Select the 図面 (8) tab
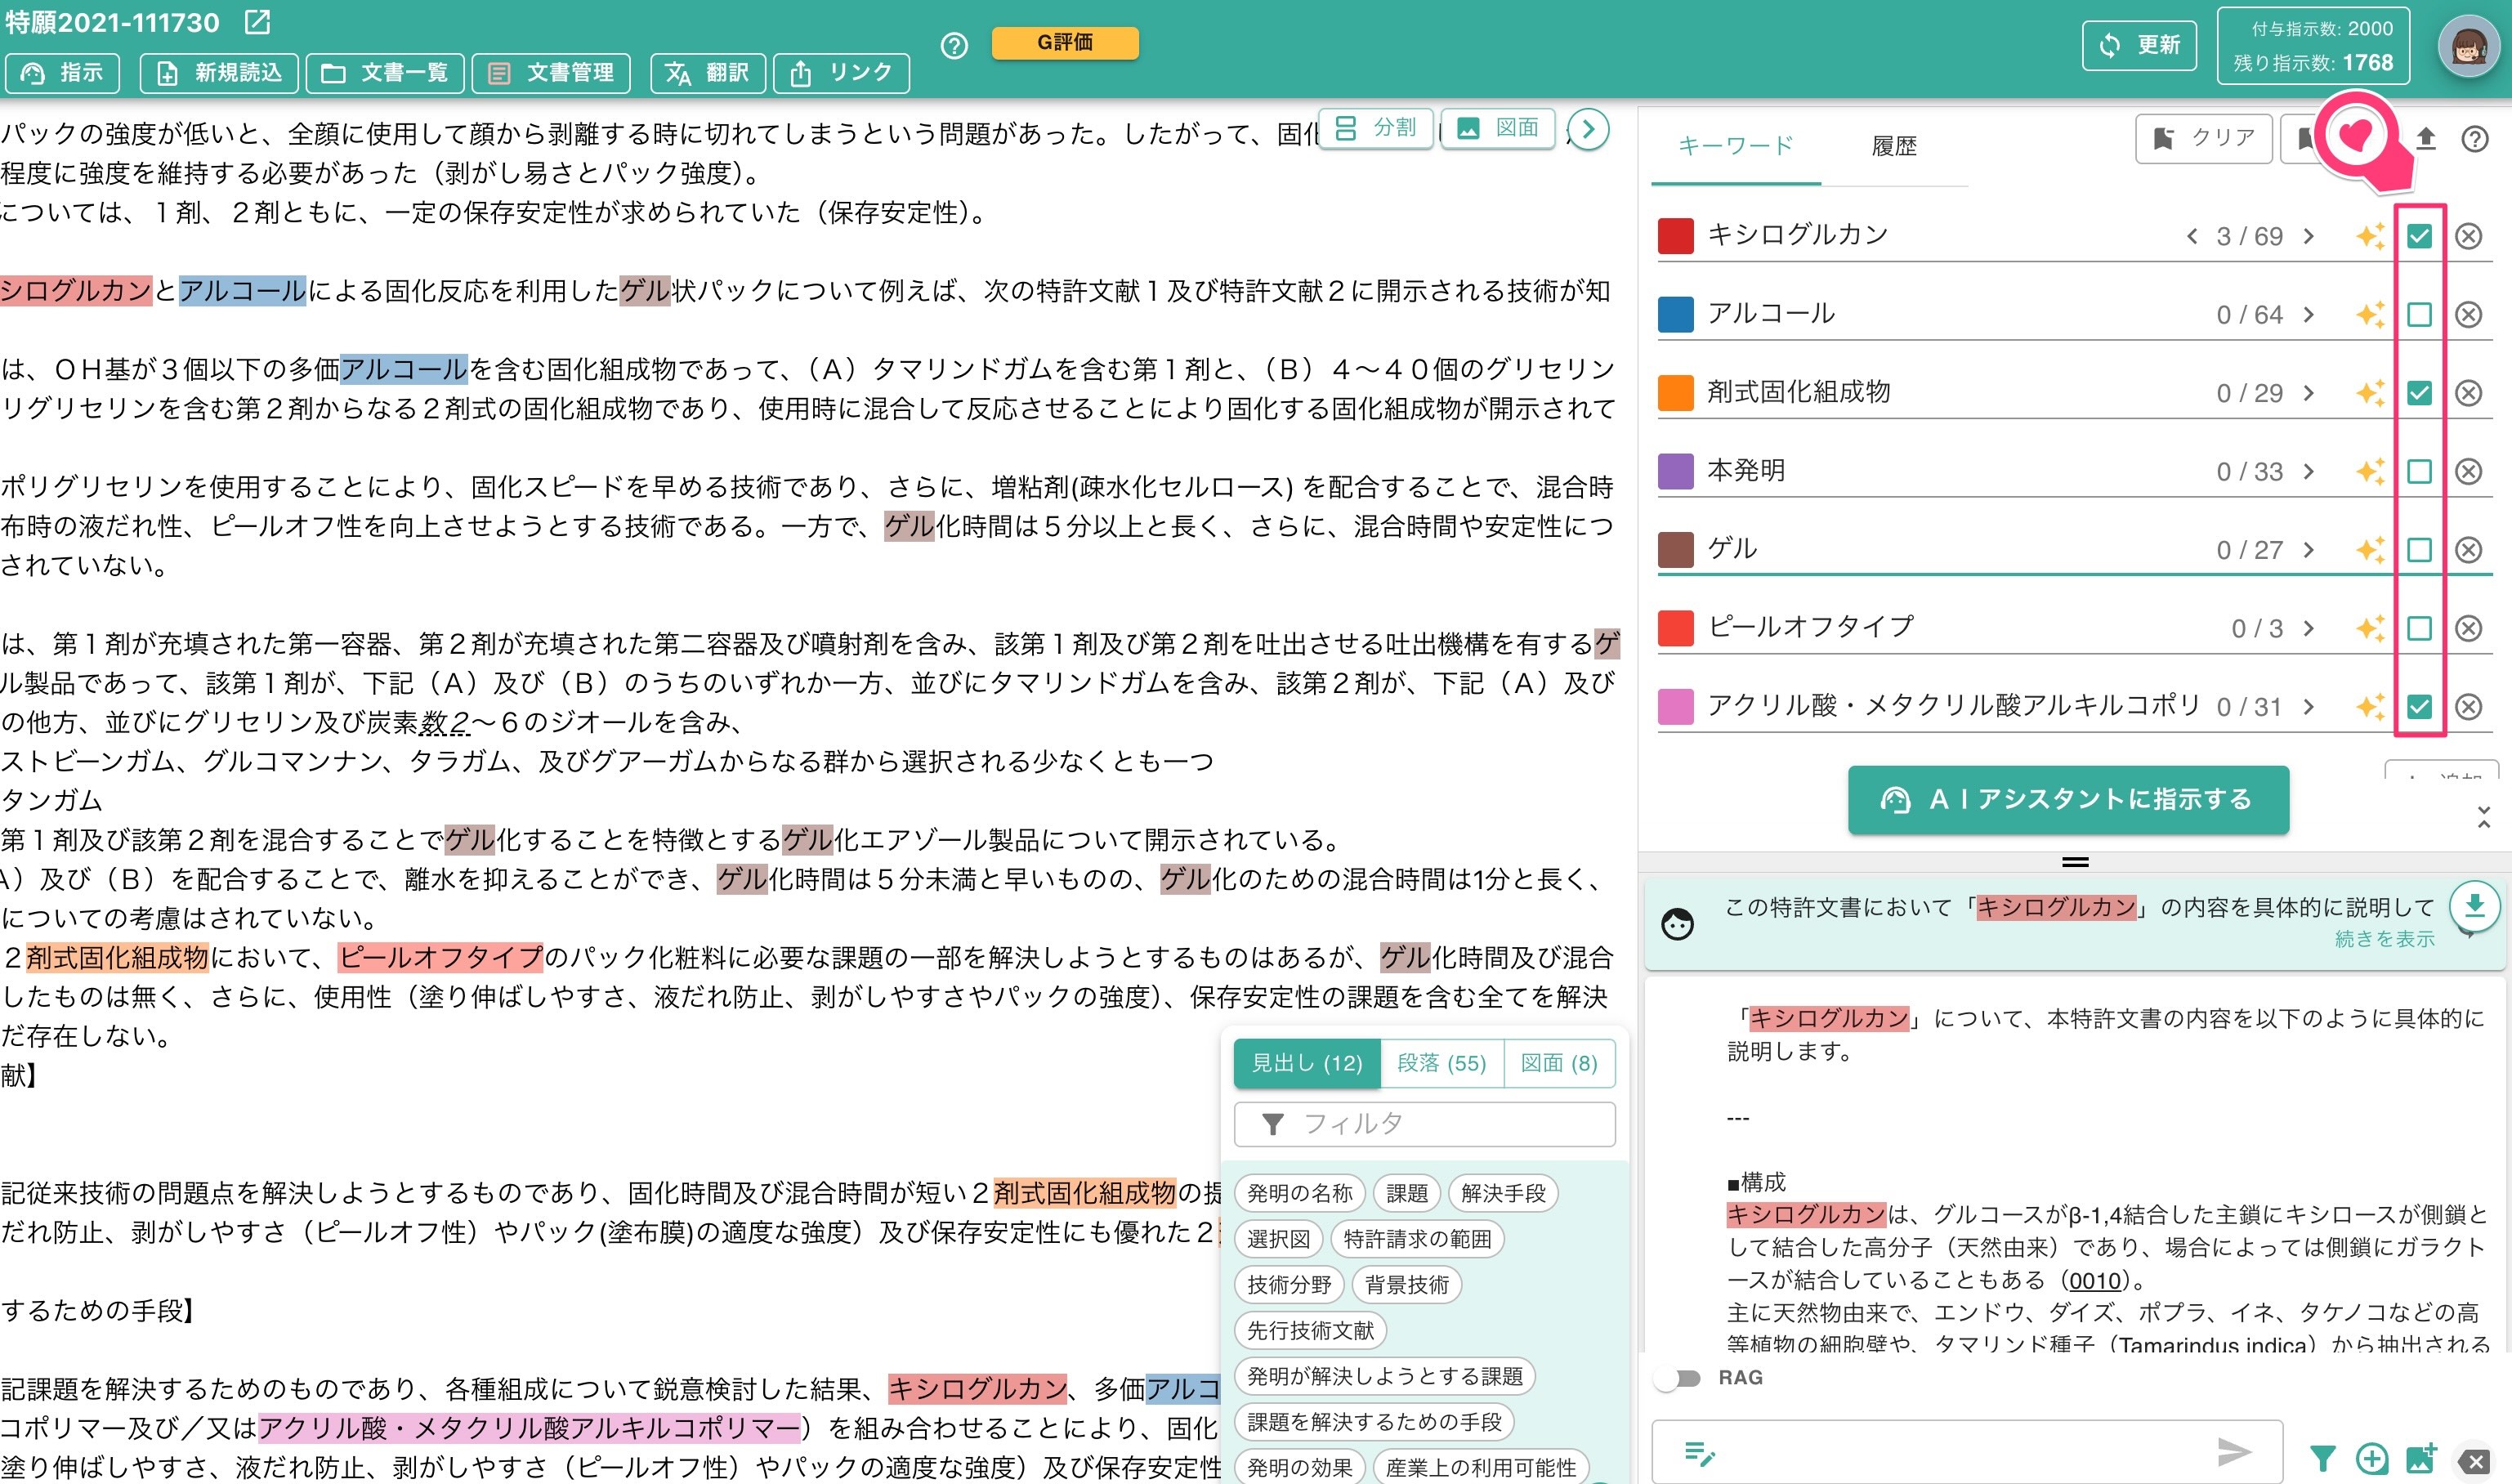2512x1484 pixels. (x=1559, y=1063)
